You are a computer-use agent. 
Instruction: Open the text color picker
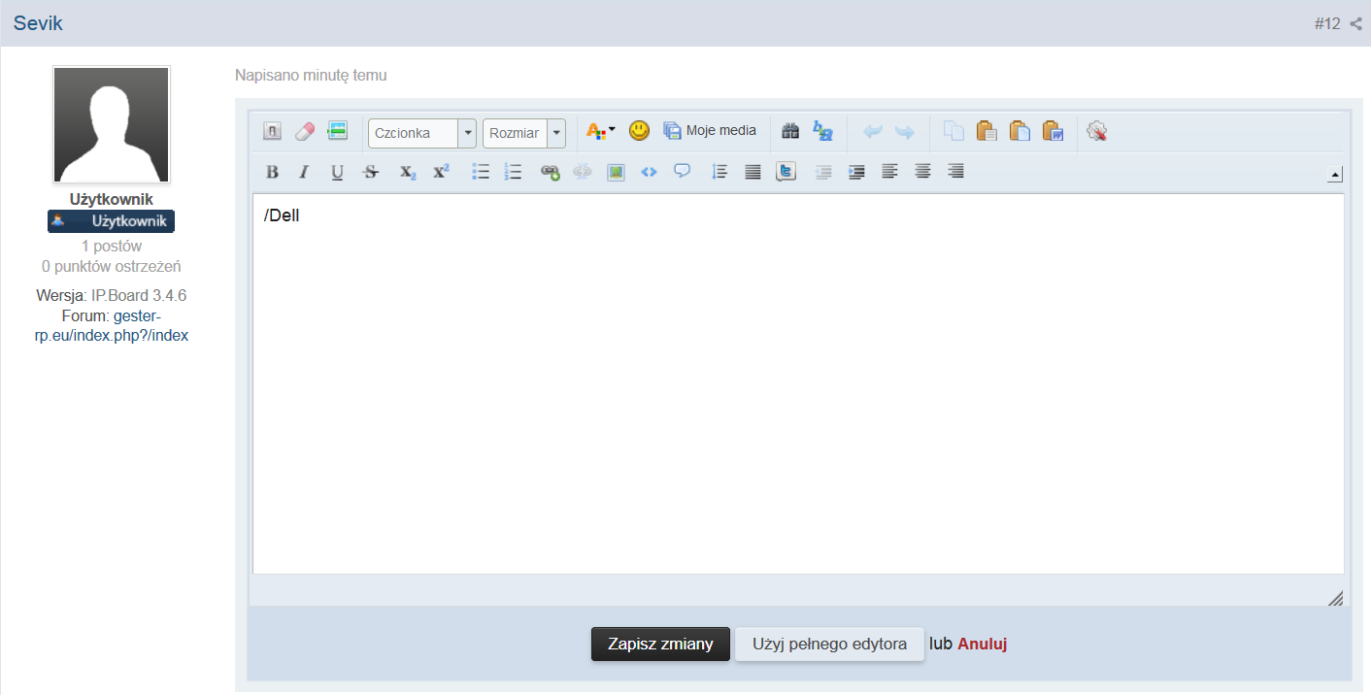tap(600, 131)
